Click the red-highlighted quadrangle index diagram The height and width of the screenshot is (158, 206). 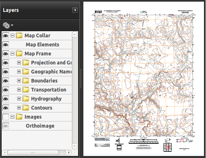pyautogui.click(x=168, y=147)
